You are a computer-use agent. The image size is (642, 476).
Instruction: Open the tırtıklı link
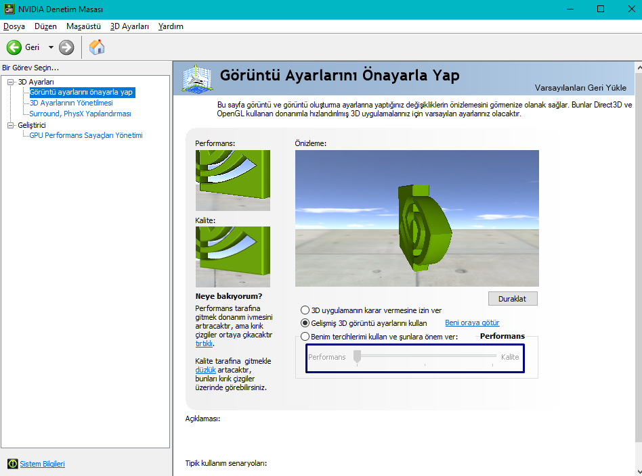point(204,343)
